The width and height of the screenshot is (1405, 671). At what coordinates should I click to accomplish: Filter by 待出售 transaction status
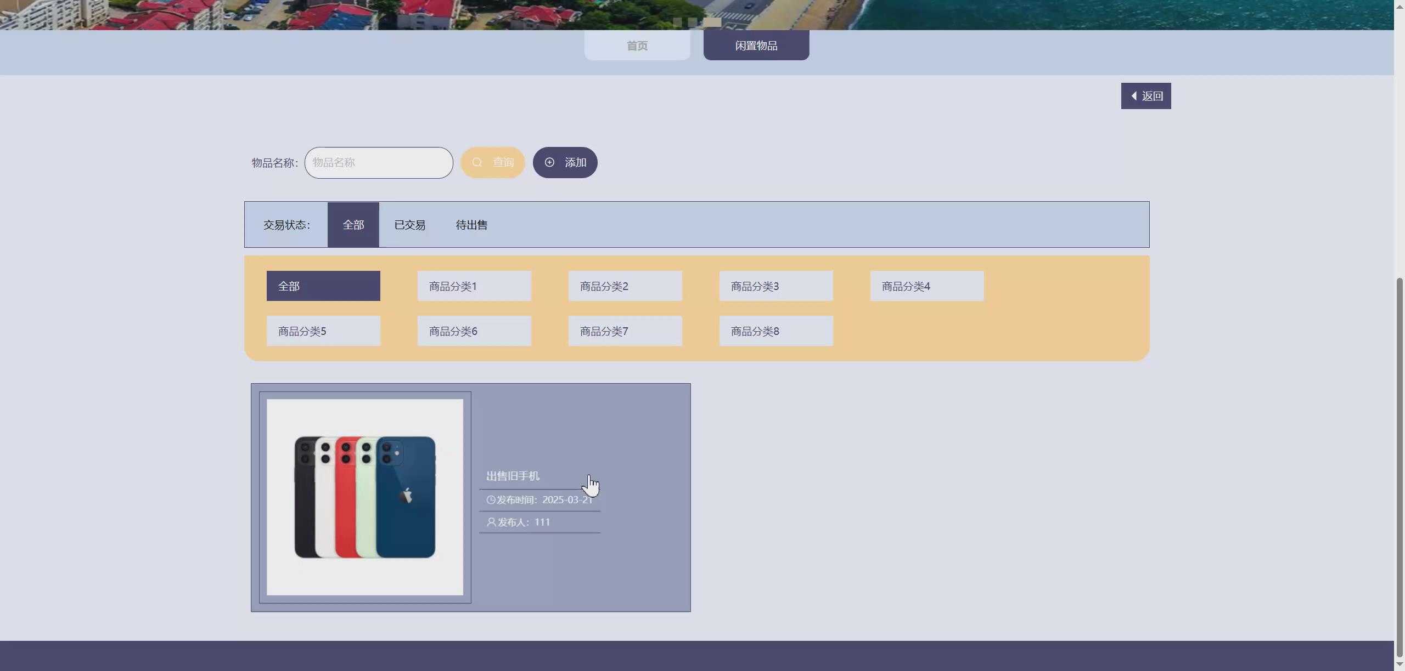click(471, 225)
